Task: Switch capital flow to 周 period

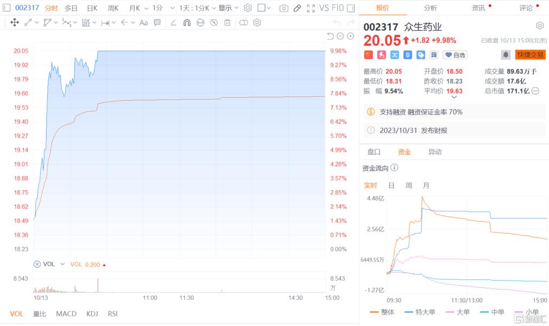Action: [x=409, y=186]
